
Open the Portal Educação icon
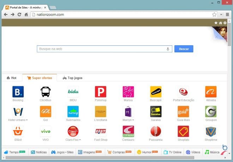click(x=183, y=92)
